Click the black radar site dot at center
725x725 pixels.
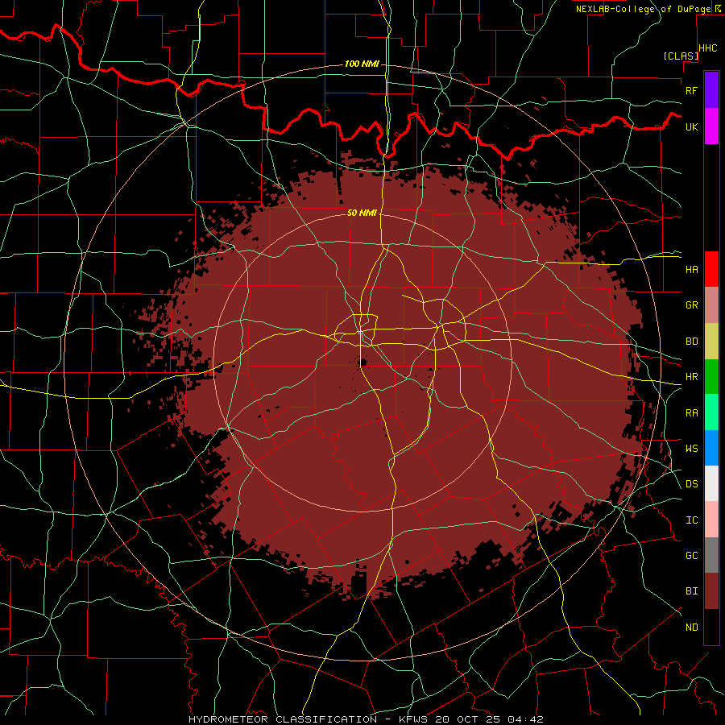[x=363, y=362]
